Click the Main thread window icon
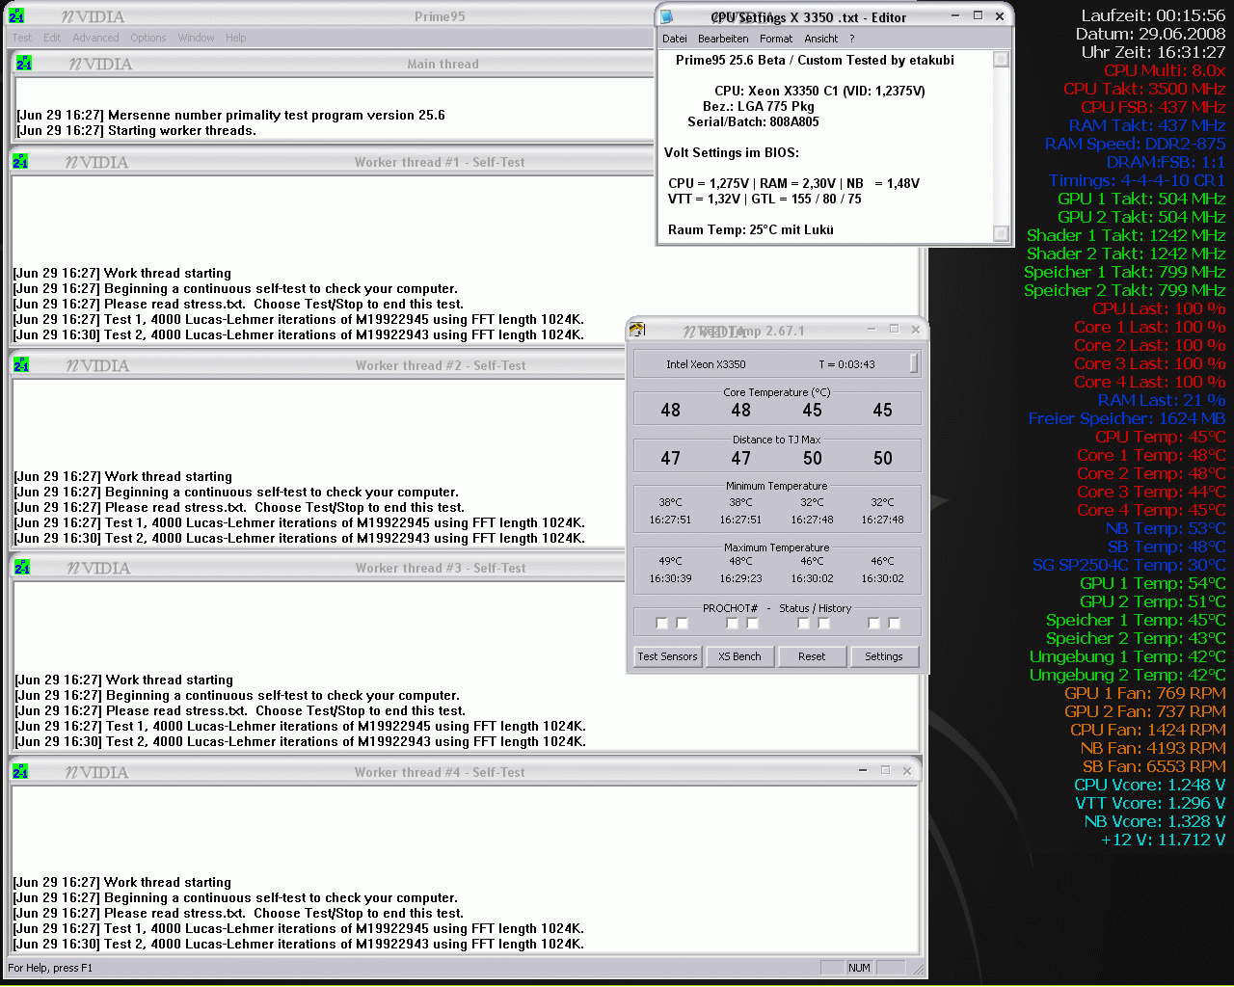This screenshot has height=987, width=1234. 24,64
